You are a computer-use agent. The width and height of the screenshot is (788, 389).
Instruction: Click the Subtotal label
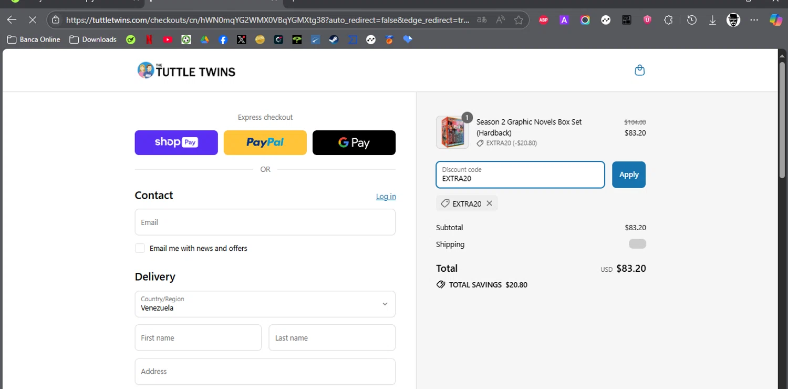pyautogui.click(x=450, y=228)
